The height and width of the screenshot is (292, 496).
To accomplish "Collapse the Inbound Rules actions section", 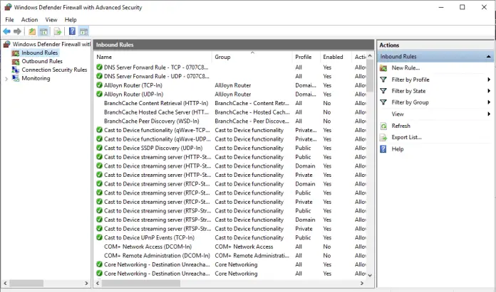I will (488, 56).
